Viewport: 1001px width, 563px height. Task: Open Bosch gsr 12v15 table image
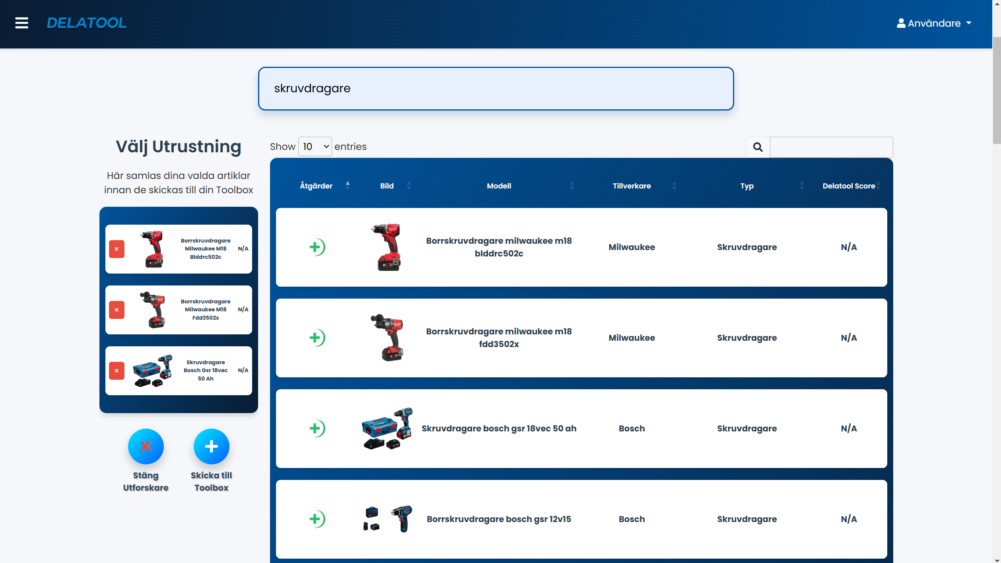(387, 519)
